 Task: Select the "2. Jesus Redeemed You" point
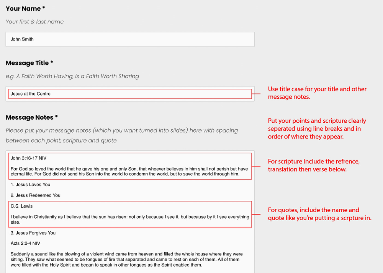pyautogui.click(x=36, y=195)
